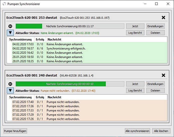The width and height of the screenshot is (174, 137).
Task: Select row 28.01.2020 18:35
Action: 90,61
